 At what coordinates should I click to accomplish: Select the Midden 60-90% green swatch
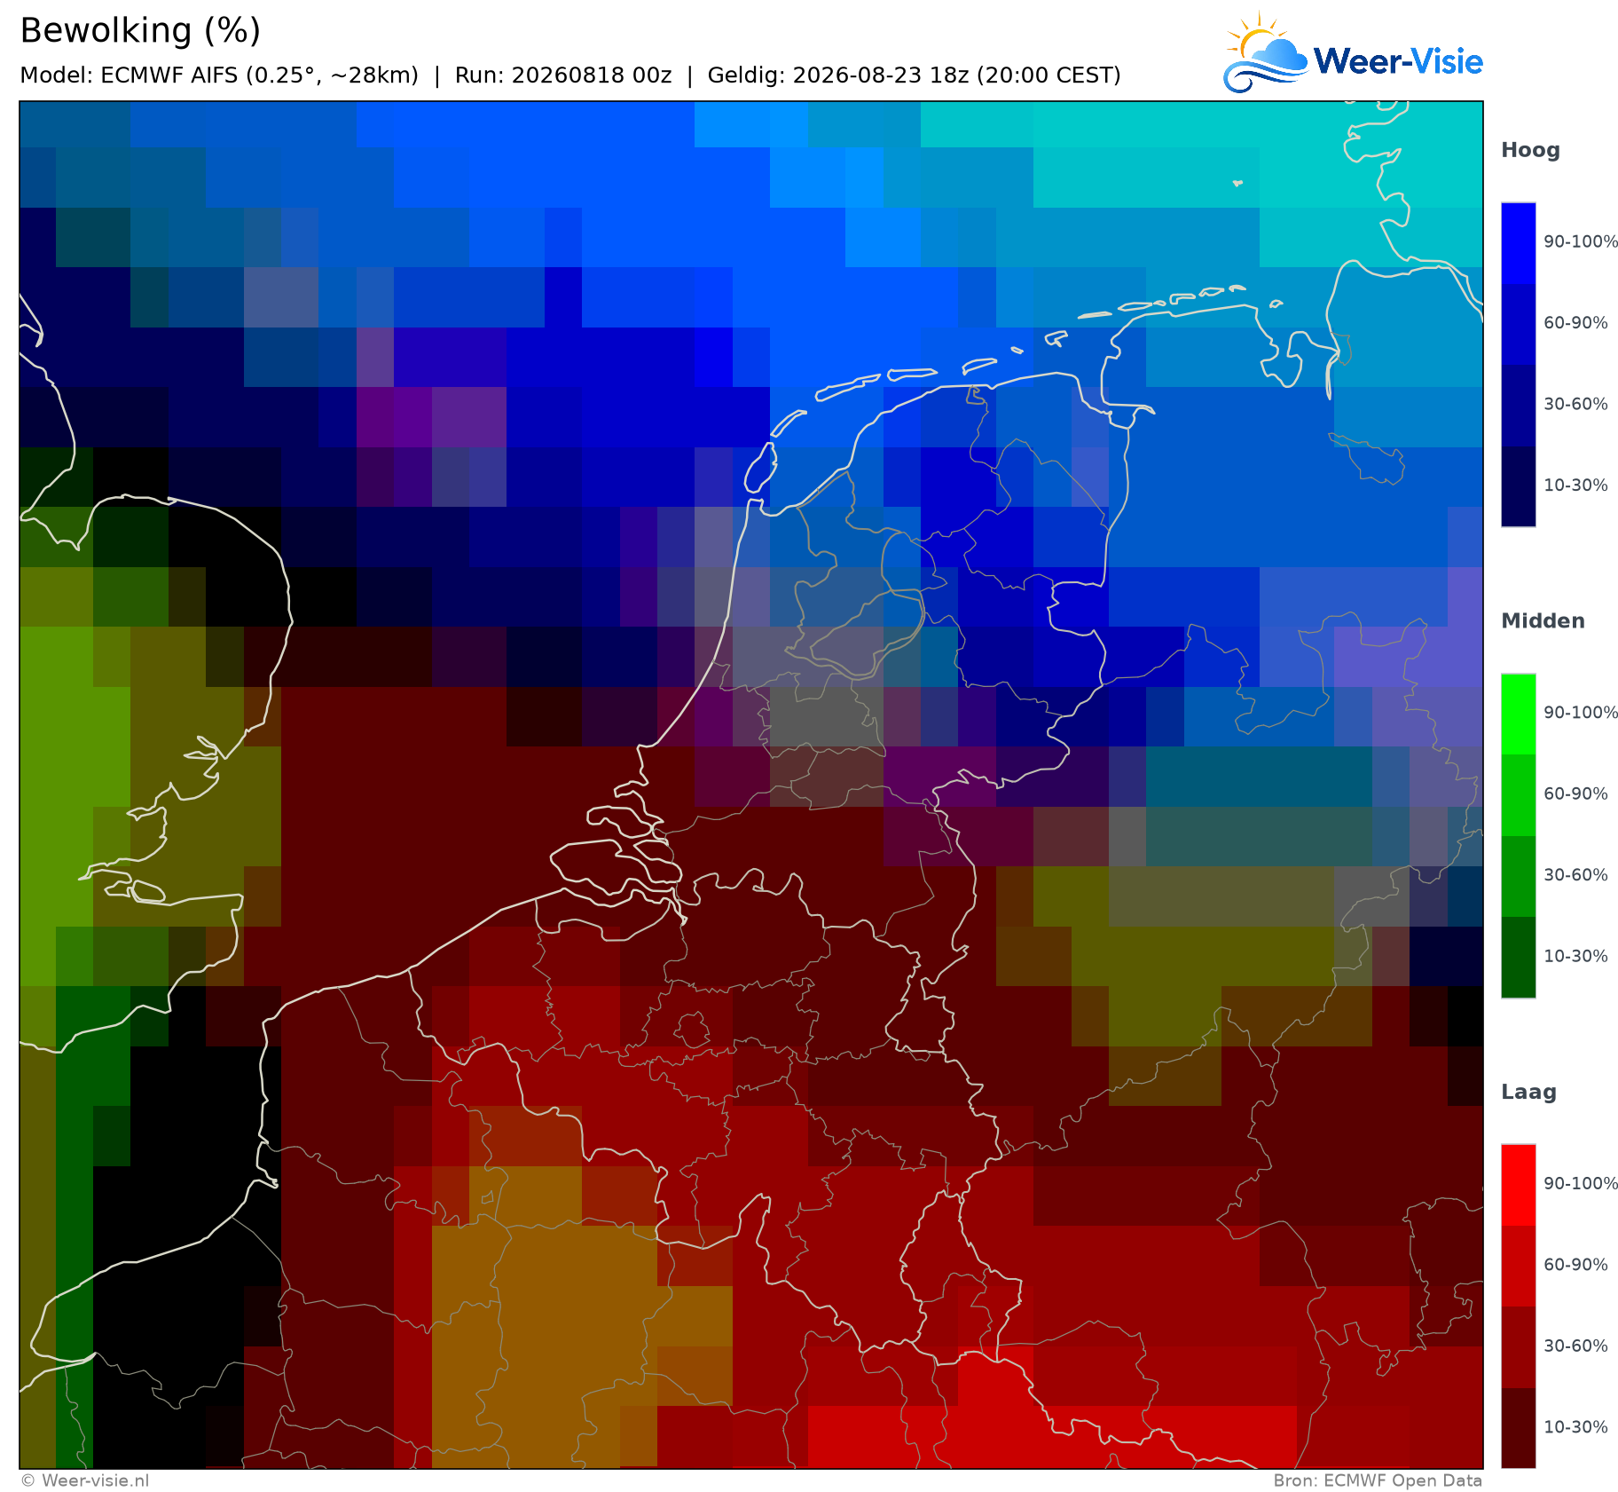pyautogui.click(x=1518, y=795)
